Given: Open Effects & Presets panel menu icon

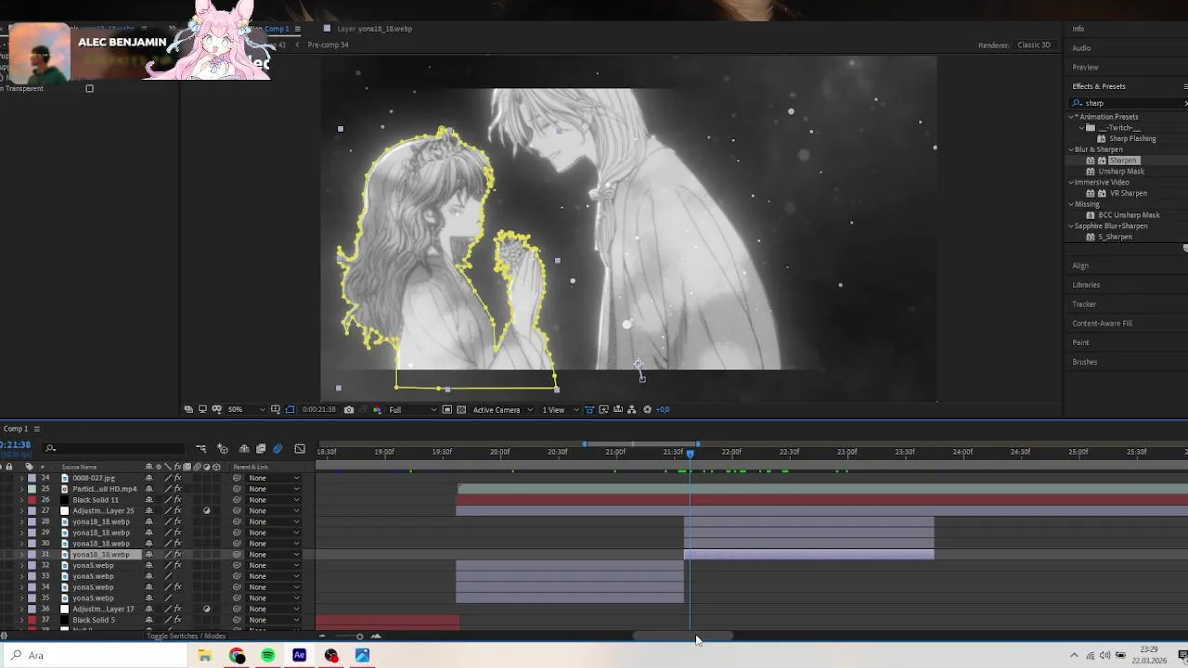Looking at the screenshot, I should point(1184,86).
